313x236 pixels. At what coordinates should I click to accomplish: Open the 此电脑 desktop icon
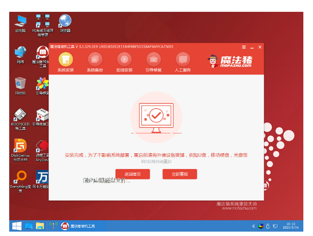(20, 21)
